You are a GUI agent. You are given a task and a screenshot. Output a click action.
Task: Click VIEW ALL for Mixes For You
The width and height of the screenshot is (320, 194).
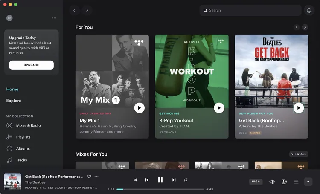pyautogui.click(x=298, y=154)
